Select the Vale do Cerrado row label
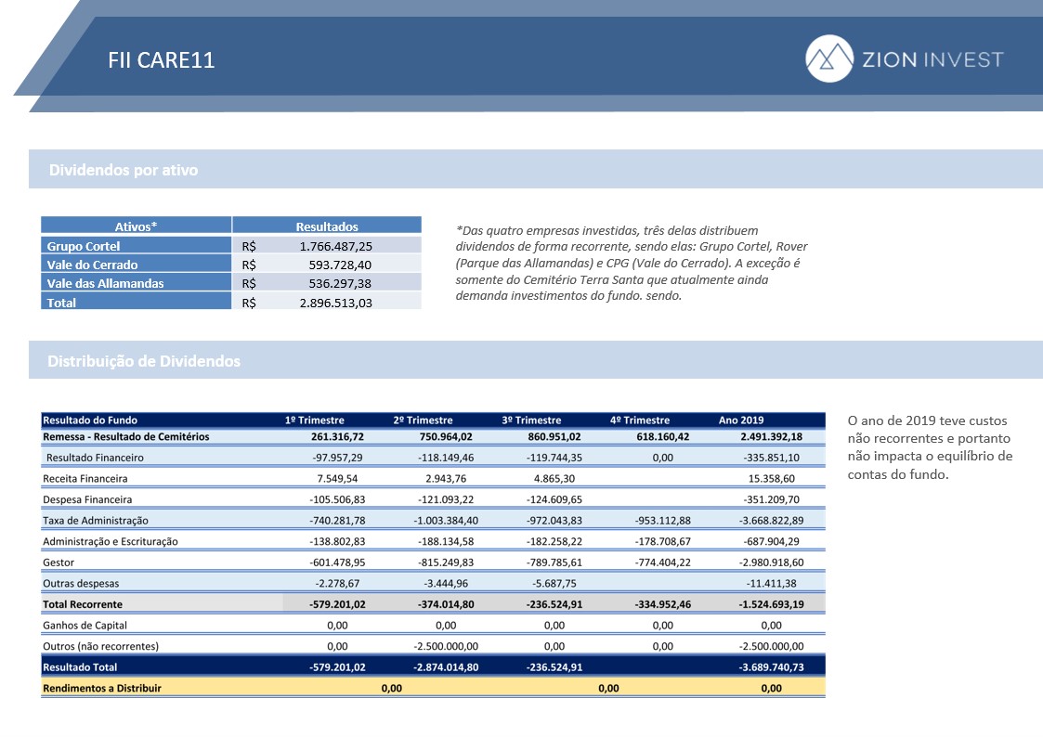Viewport: 1043px width, 737px height. click(x=93, y=265)
